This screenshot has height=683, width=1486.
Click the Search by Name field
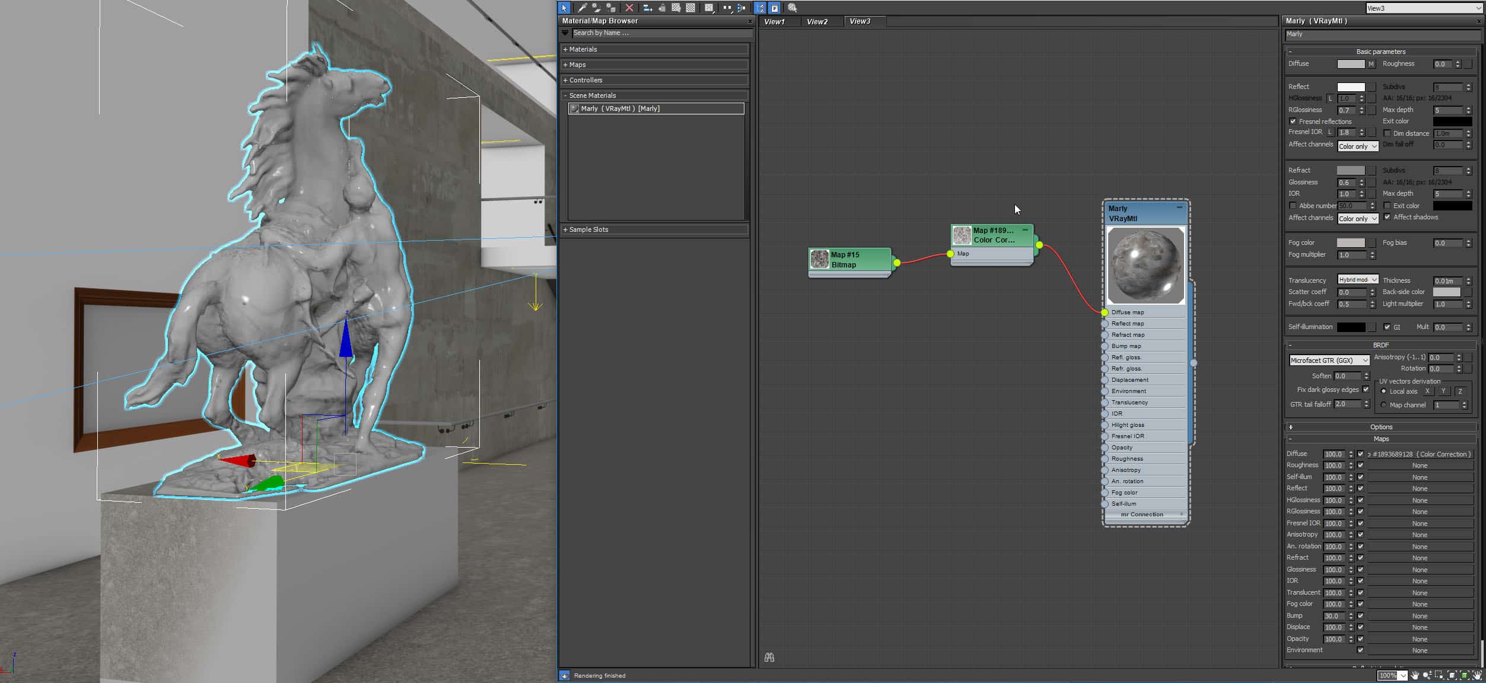click(x=661, y=33)
